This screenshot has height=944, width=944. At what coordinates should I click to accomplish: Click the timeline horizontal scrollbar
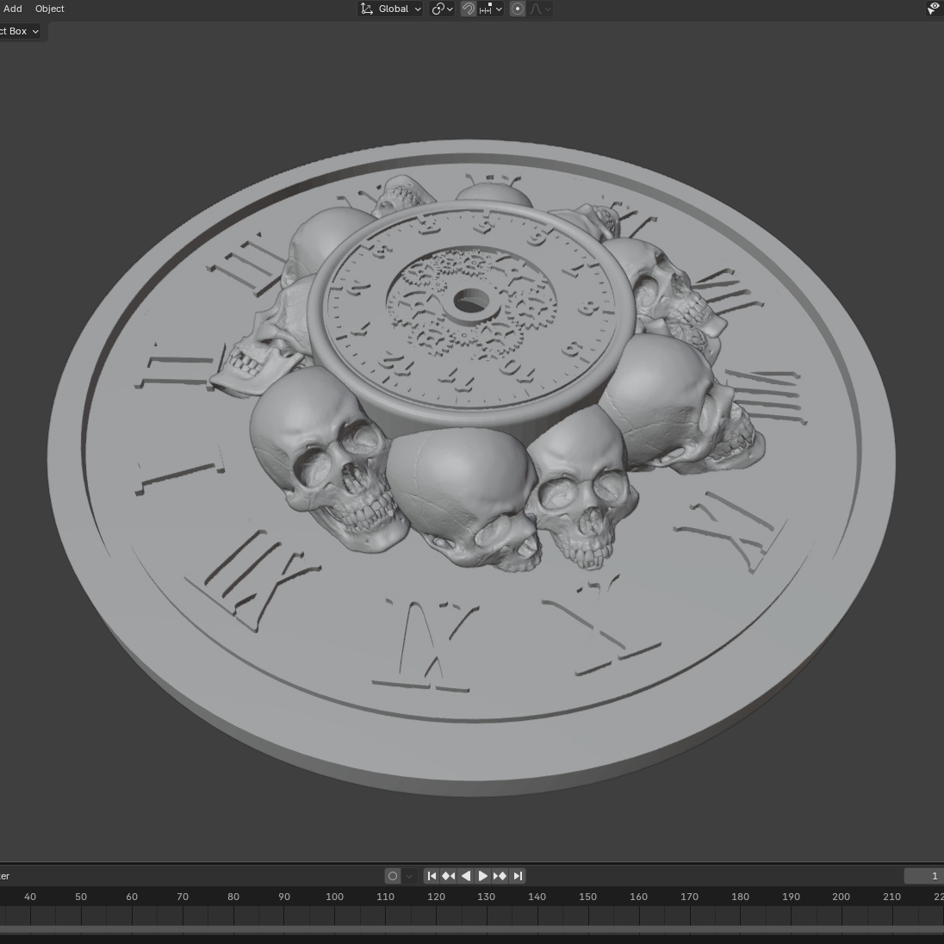click(472, 931)
